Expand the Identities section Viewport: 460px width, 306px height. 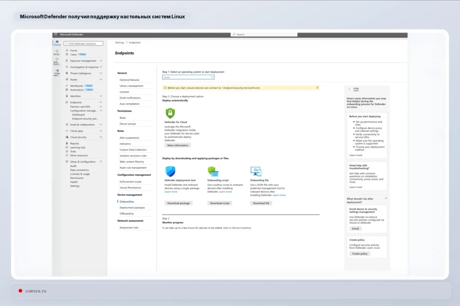point(101,96)
